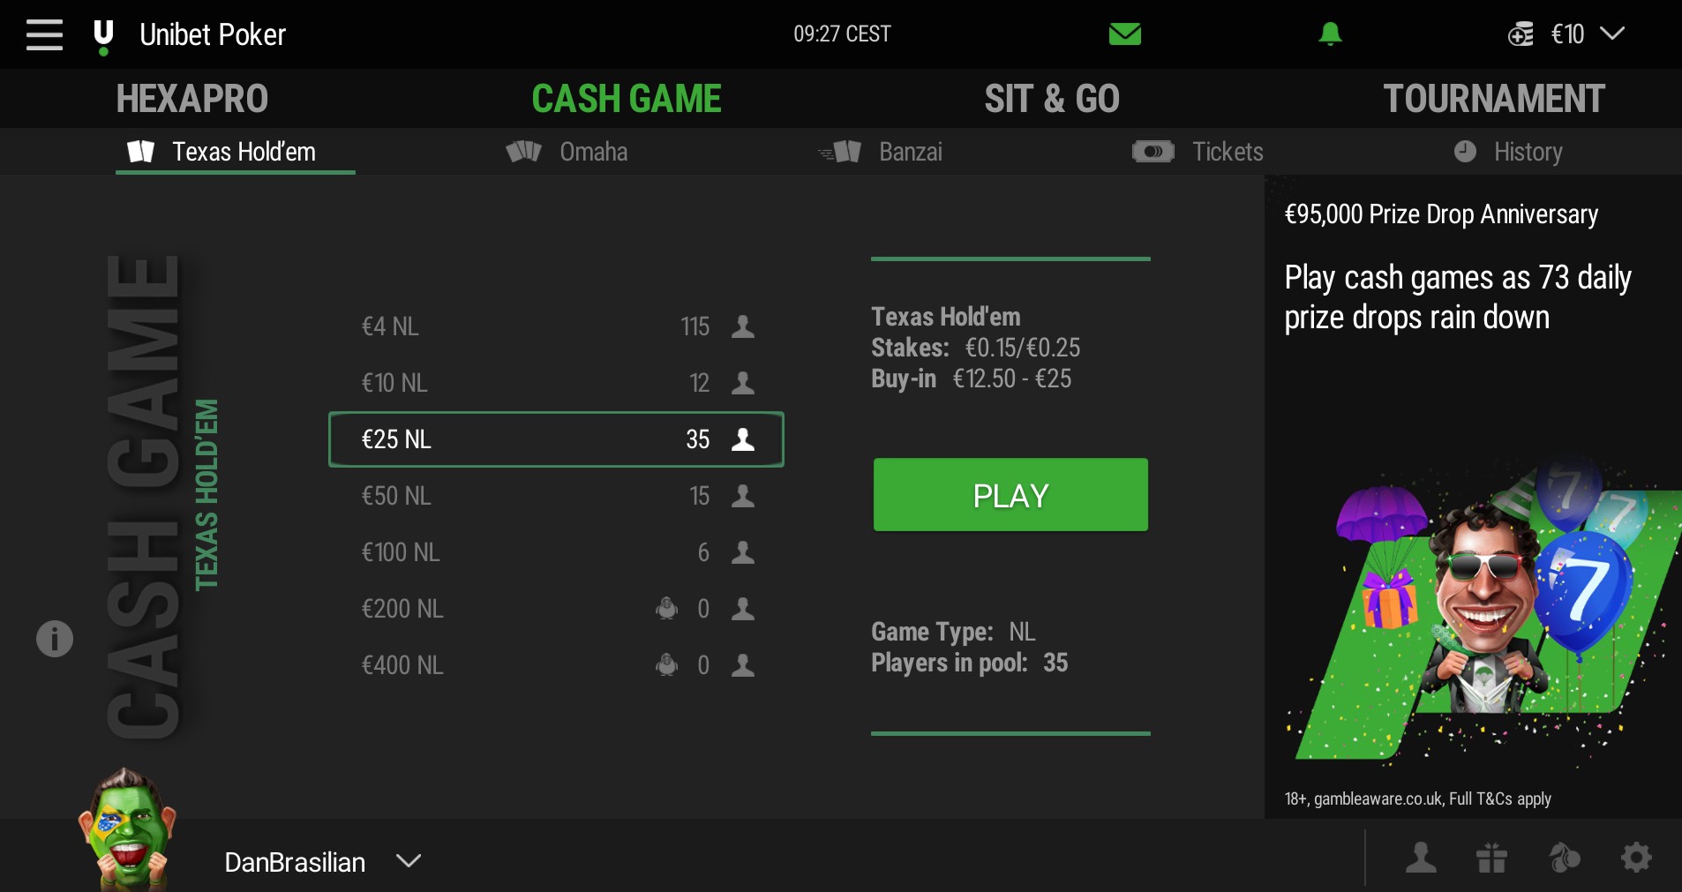Select the €4 NL stake row
Viewport: 1682px width, 892px height.
tap(556, 326)
